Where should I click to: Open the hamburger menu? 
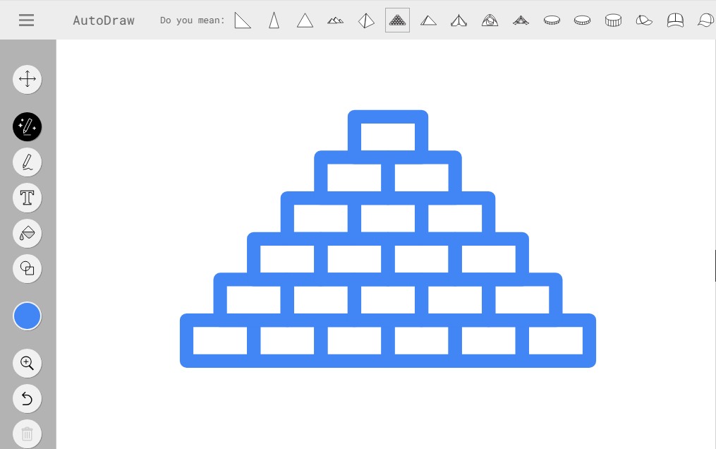(27, 20)
